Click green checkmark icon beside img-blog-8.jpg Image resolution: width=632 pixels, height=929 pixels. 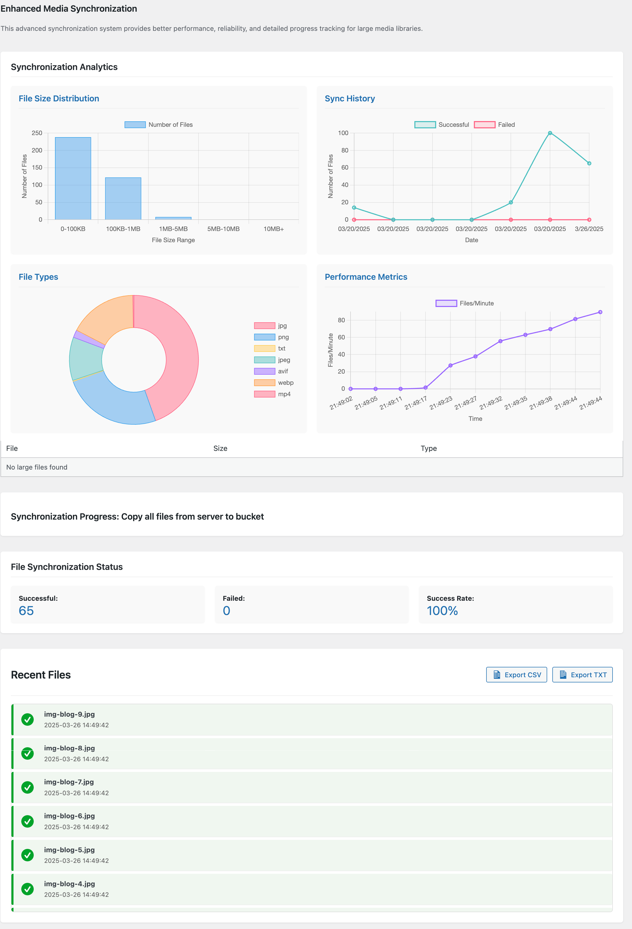click(x=28, y=753)
